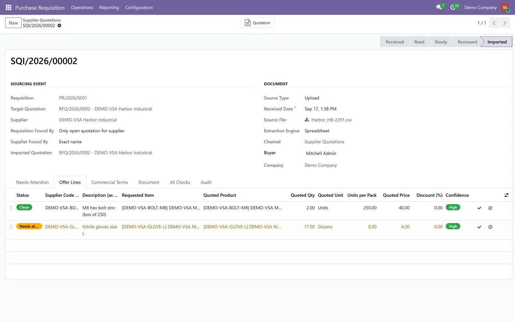The image size is (515, 322).
Task: Click the Supplier Quotations breadcrumb
Action: [42, 20]
